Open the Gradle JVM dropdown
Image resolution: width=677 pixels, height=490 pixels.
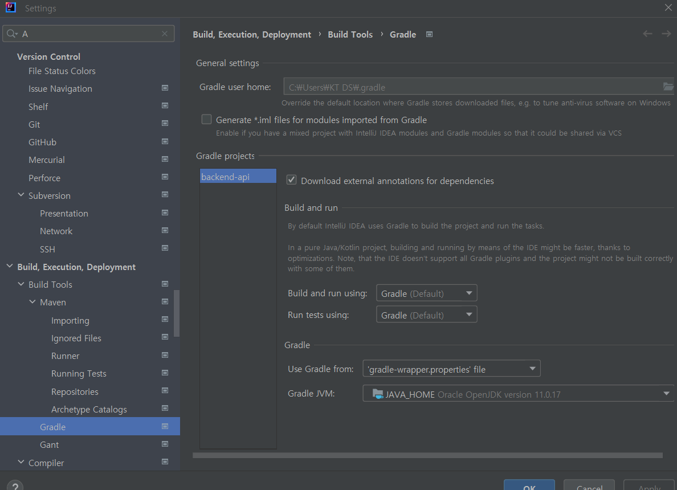[518, 394]
